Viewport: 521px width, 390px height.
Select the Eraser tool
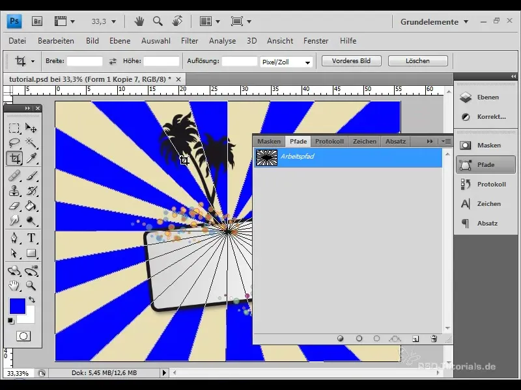pos(14,206)
